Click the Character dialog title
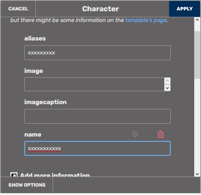Image resolution: width=201 pixels, height=195 pixels. click(100, 9)
